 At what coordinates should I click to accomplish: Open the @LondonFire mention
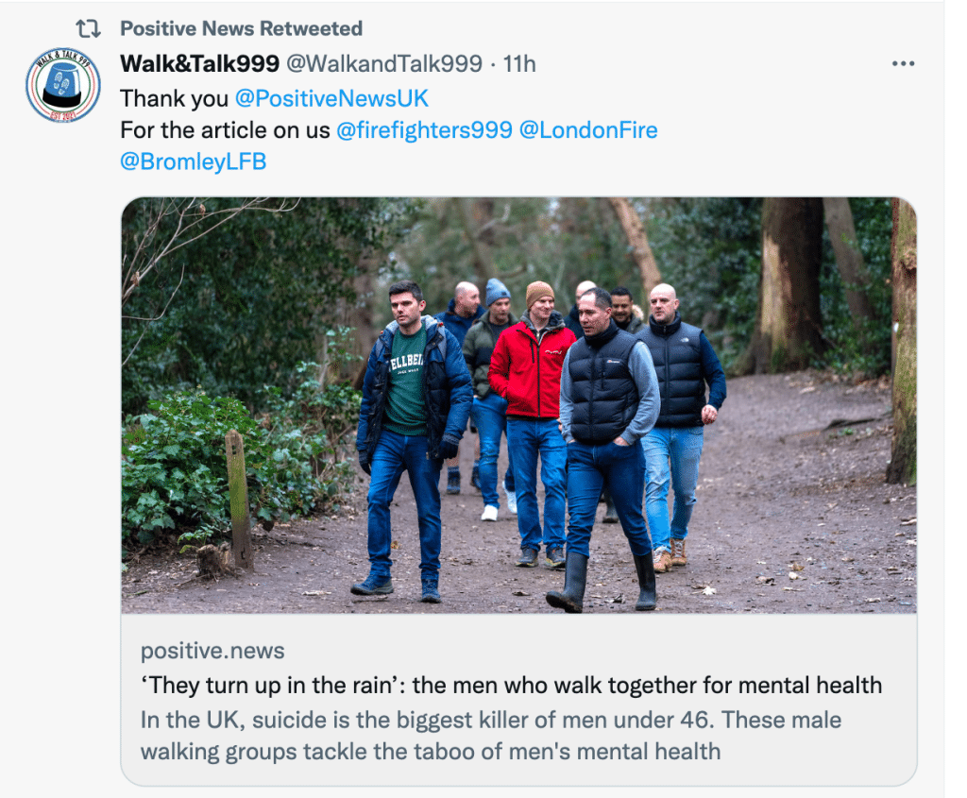(588, 130)
